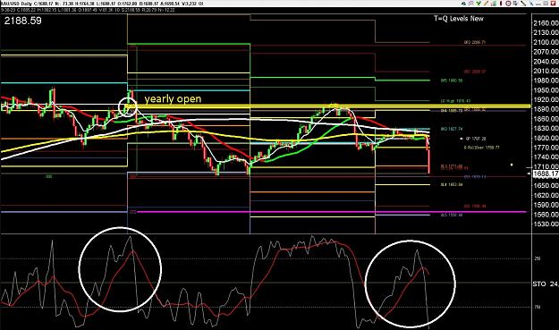Close the chart window with red X
Viewport: 559px width, 330px height.
553,4
